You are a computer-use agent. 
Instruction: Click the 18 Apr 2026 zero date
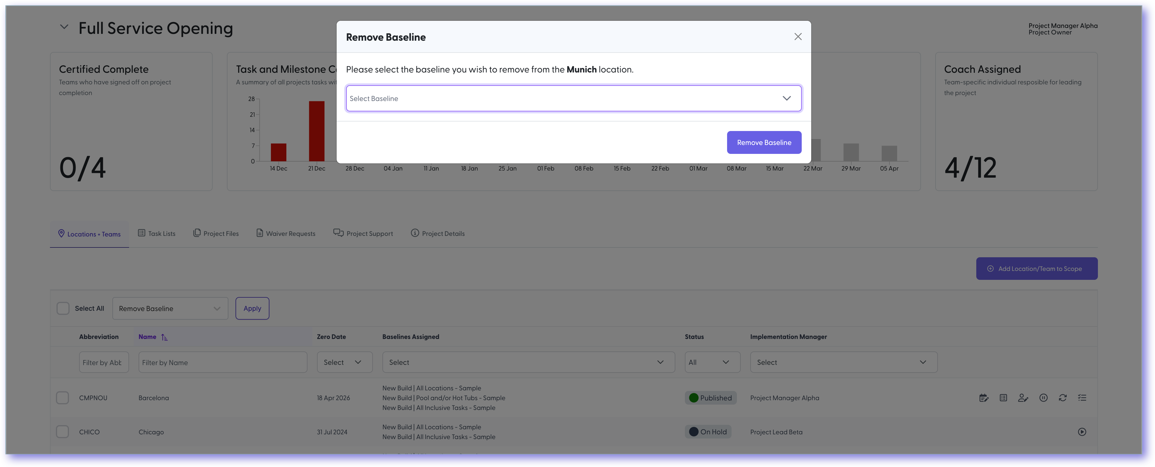(x=333, y=398)
